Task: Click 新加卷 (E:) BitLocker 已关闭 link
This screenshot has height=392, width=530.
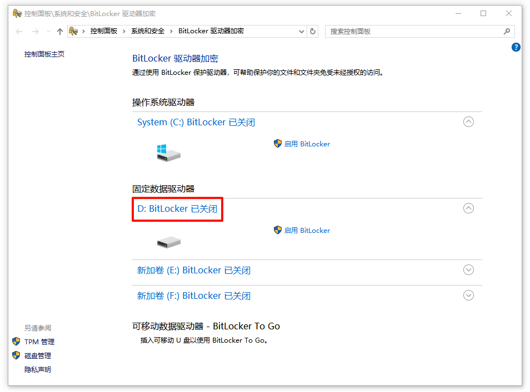Action: coord(194,270)
